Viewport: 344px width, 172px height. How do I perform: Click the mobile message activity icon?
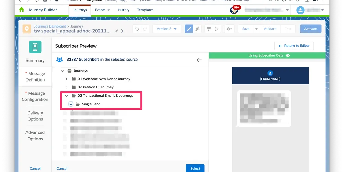pos(35,47)
